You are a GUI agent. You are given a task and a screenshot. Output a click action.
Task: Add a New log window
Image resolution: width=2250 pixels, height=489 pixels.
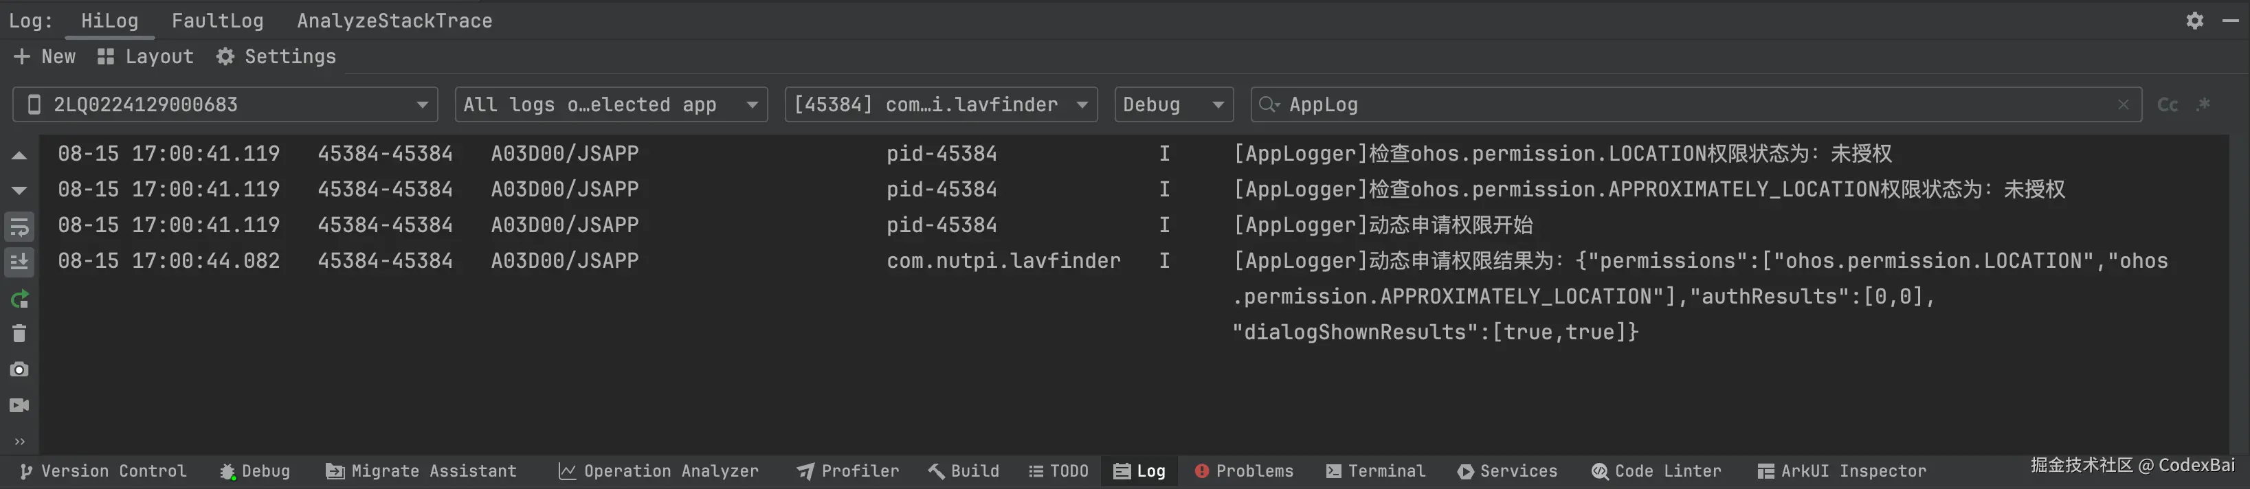pos(45,57)
